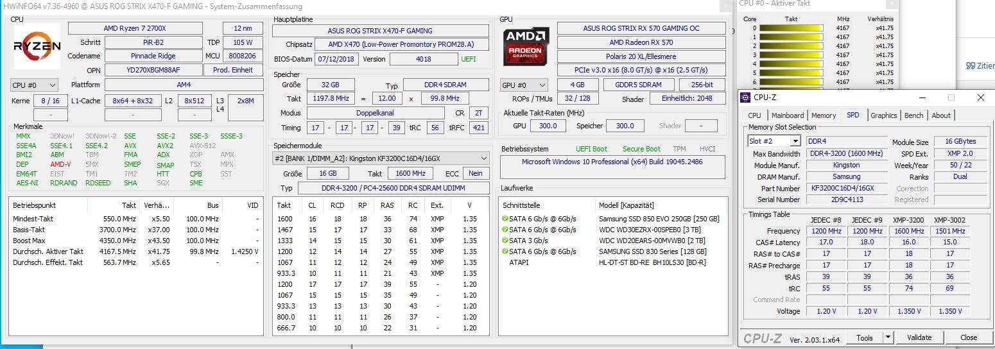The width and height of the screenshot is (995, 349).
Task: Click the GDDR5 SDRAM memory type field
Action: click(x=639, y=85)
